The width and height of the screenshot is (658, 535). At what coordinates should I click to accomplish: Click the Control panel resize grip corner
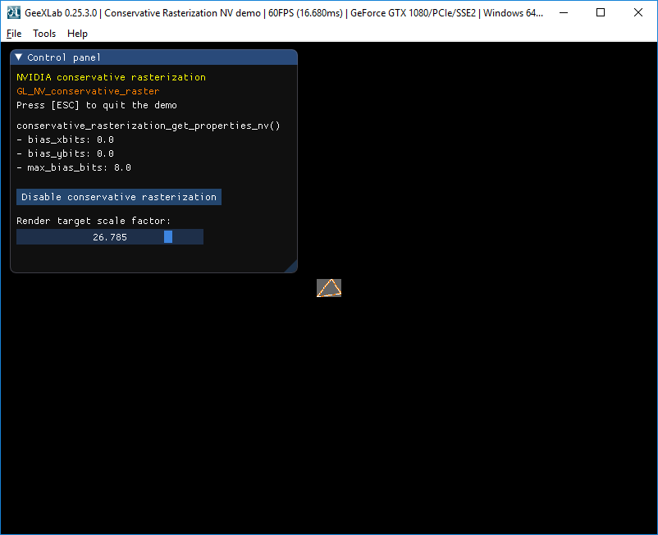click(290, 267)
